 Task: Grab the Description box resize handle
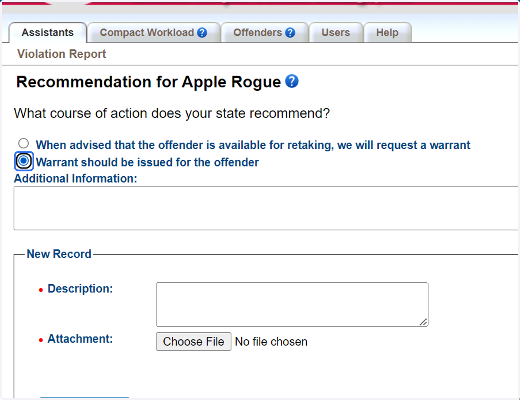(x=423, y=321)
